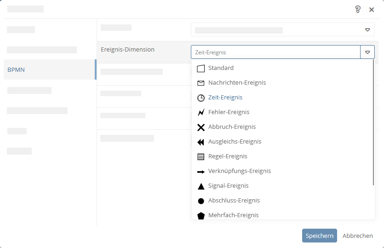The image size is (384, 248).
Task: Collapse the Ereignis-Dimension dropdown arrow
Action: [x=367, y=52]
